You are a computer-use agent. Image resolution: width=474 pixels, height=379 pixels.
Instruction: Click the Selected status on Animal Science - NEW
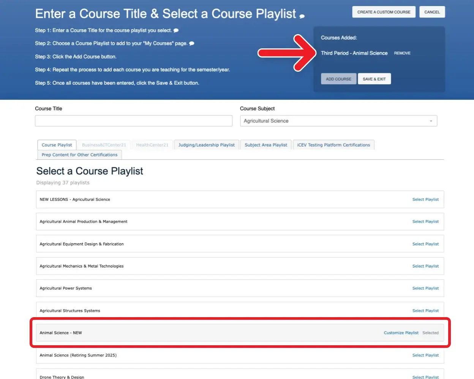tap(430, 333)
